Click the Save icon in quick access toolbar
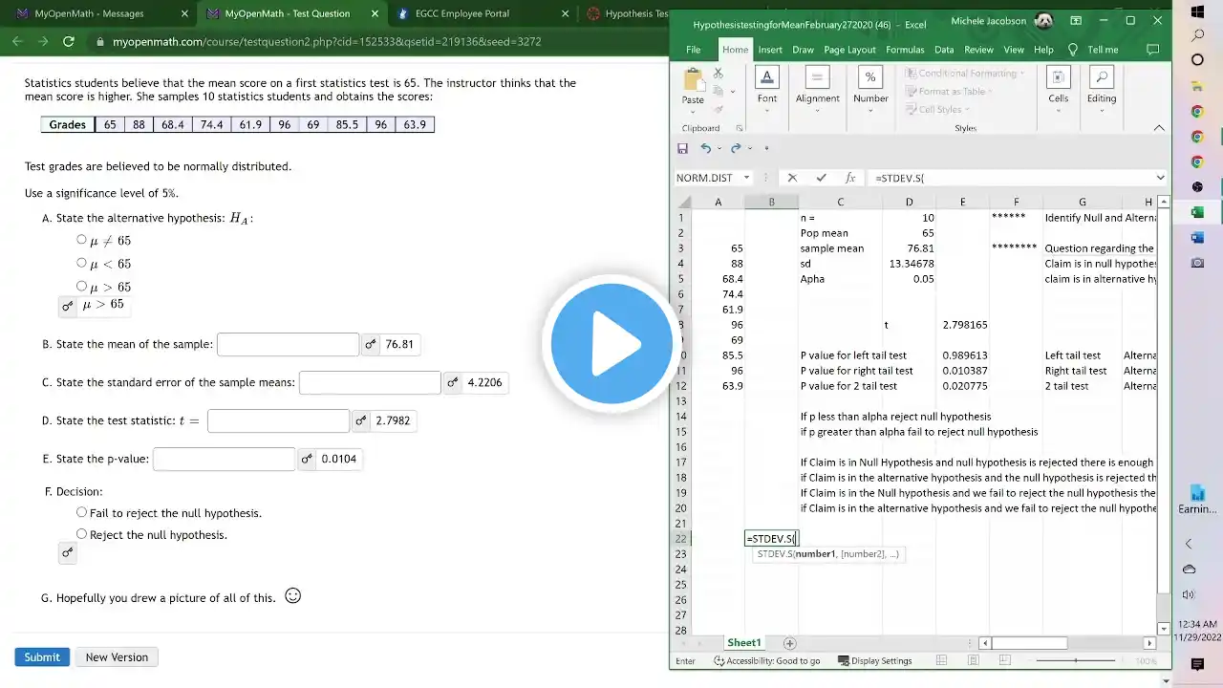Viewport: 1223px width, 688px height. pos(682,148)
